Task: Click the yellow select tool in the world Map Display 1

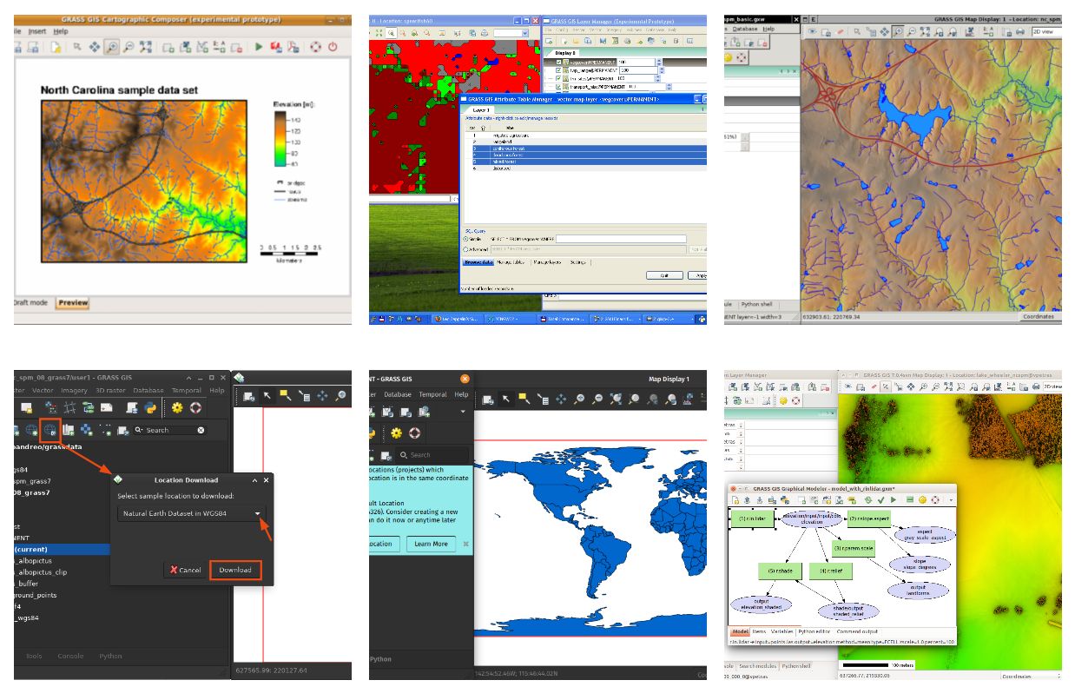Action: click(x=524, y=399)
